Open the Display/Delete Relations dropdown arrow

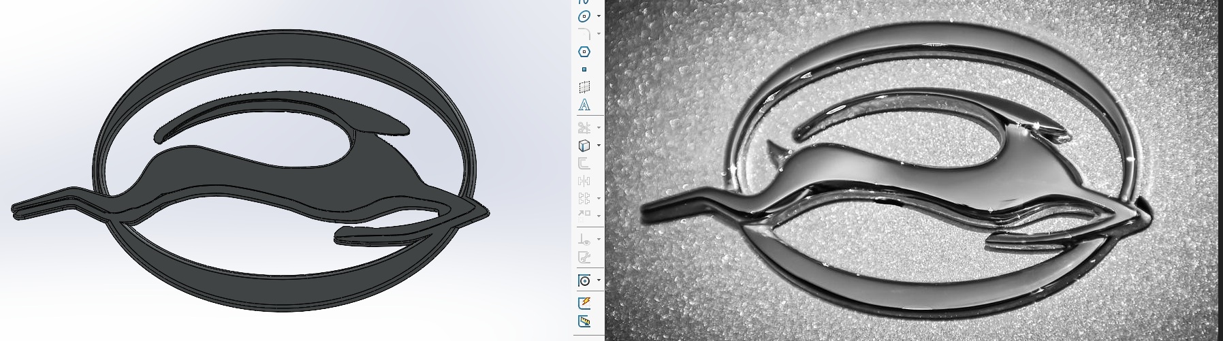(599, 239)
